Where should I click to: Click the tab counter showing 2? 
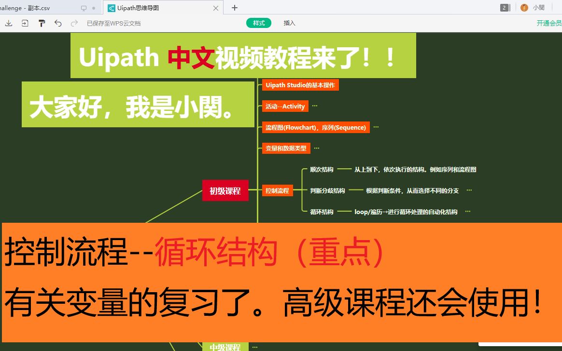pyautogui.click(x=503, y=7)
